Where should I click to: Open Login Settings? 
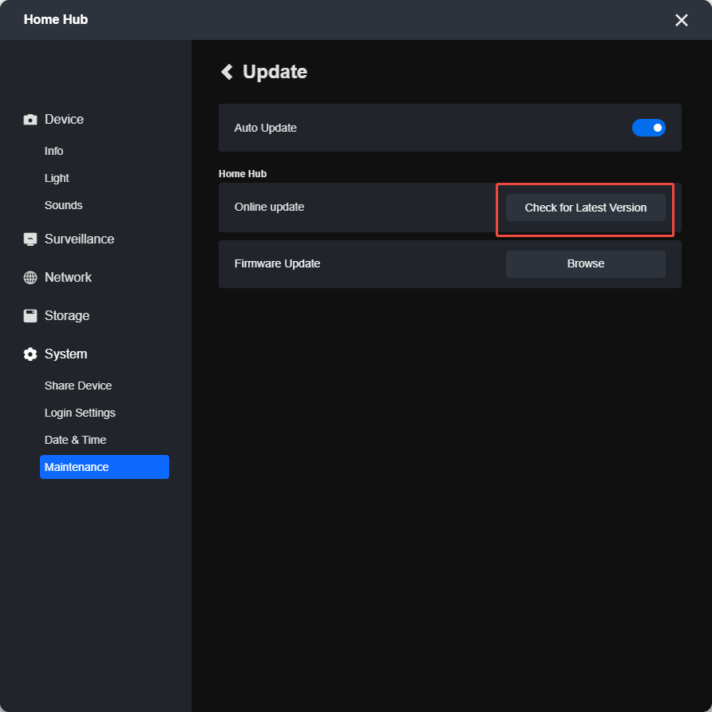(x=80, y=413)
